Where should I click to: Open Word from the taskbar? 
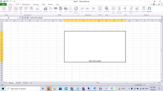[x=94, y=89]
